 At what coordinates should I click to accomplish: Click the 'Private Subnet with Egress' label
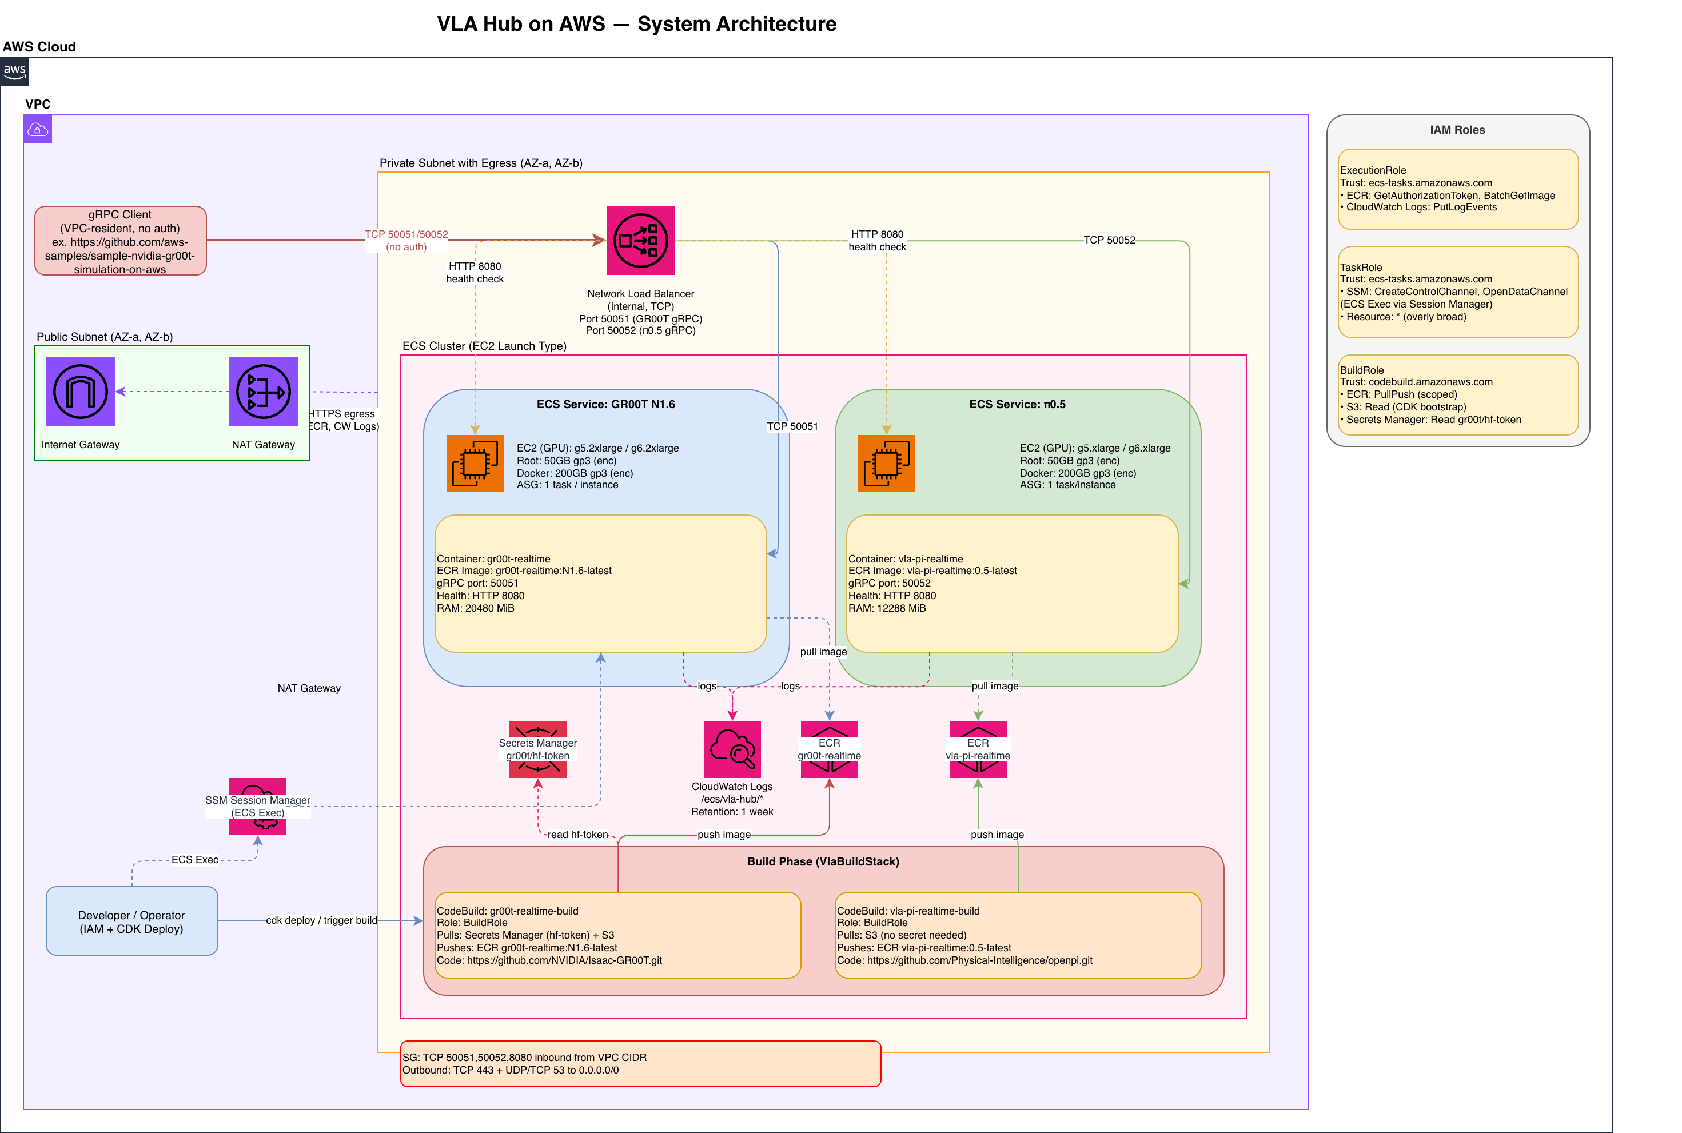[x=481, y=163]
